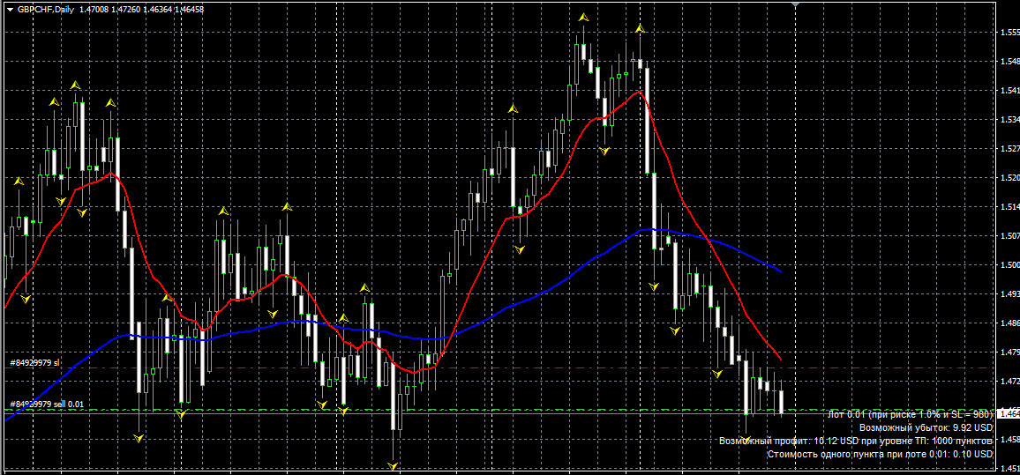
Task: Click the 1.541 level on price scale
Action: [1009, 91]
